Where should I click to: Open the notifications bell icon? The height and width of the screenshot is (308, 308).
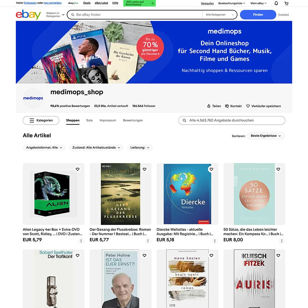tap(276, 3)
